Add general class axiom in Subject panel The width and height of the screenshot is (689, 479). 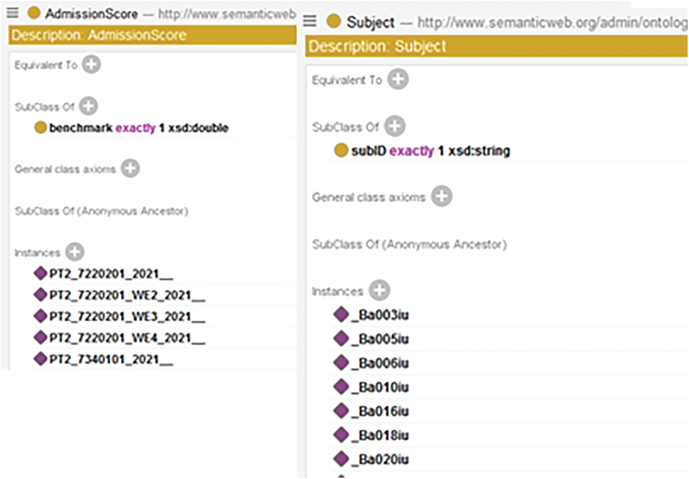[442, 197]
